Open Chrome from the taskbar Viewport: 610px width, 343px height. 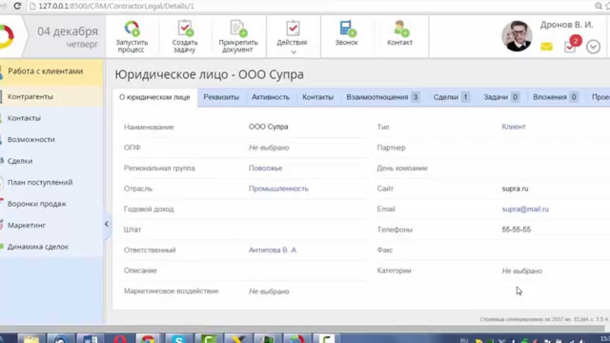coord(149,339)
